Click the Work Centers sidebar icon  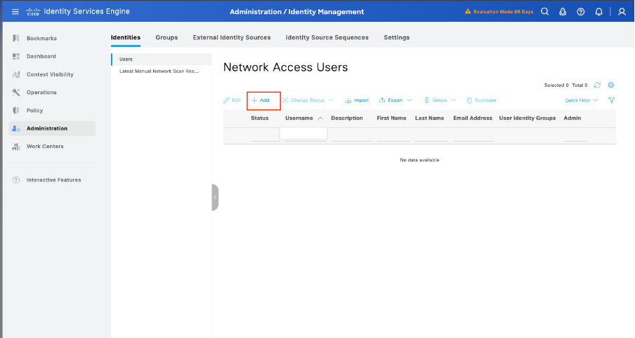pos(15,147)
